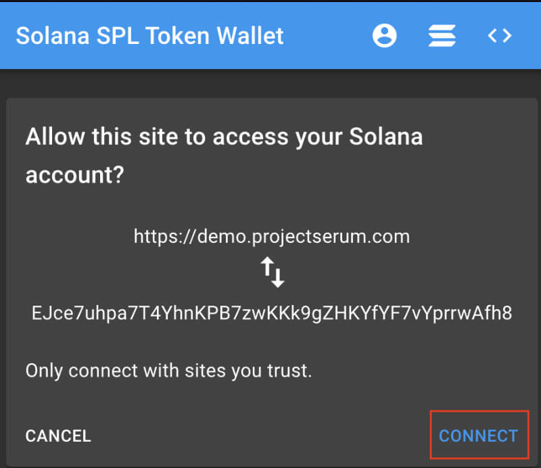
Task: Click the word "trust" in the warning
Action: pos(291,371)
